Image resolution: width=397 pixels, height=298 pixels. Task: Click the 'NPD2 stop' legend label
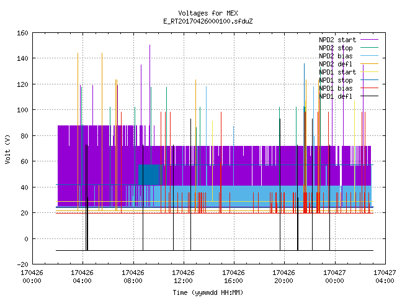point(336,48)
